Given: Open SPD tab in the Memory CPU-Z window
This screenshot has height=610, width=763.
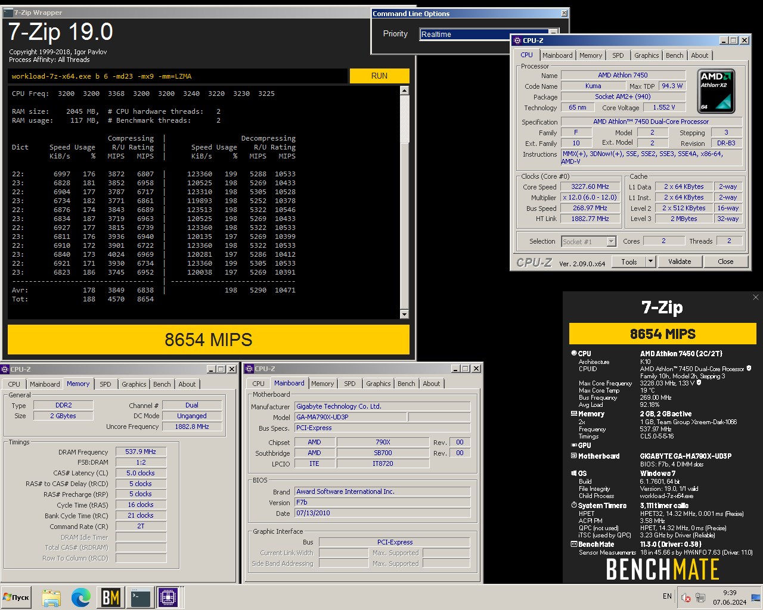Looking at the screenshot, I should coord(106,384).
